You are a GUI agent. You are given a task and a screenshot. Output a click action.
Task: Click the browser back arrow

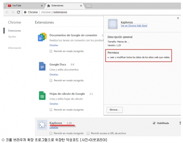click(x=7, y=12)
